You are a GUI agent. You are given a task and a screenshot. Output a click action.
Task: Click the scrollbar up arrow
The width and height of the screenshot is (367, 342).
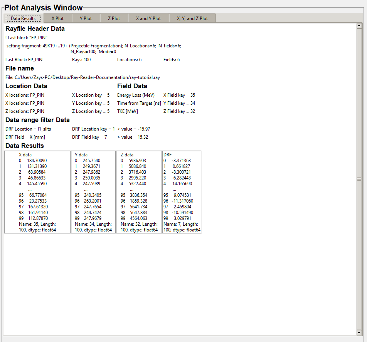click(359, 26)
